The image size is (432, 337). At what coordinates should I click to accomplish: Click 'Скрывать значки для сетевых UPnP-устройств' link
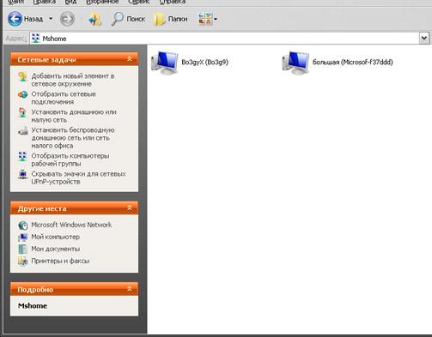tap(79, 178)
